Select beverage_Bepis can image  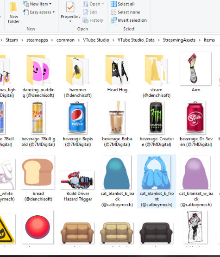77,117
